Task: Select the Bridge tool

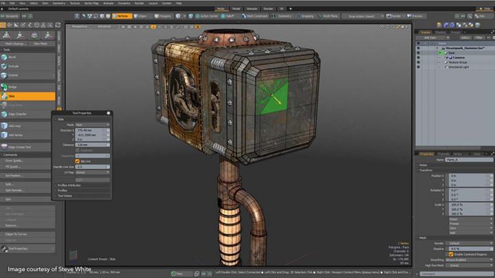Action: pyautogui.click(x=27, y=86)
